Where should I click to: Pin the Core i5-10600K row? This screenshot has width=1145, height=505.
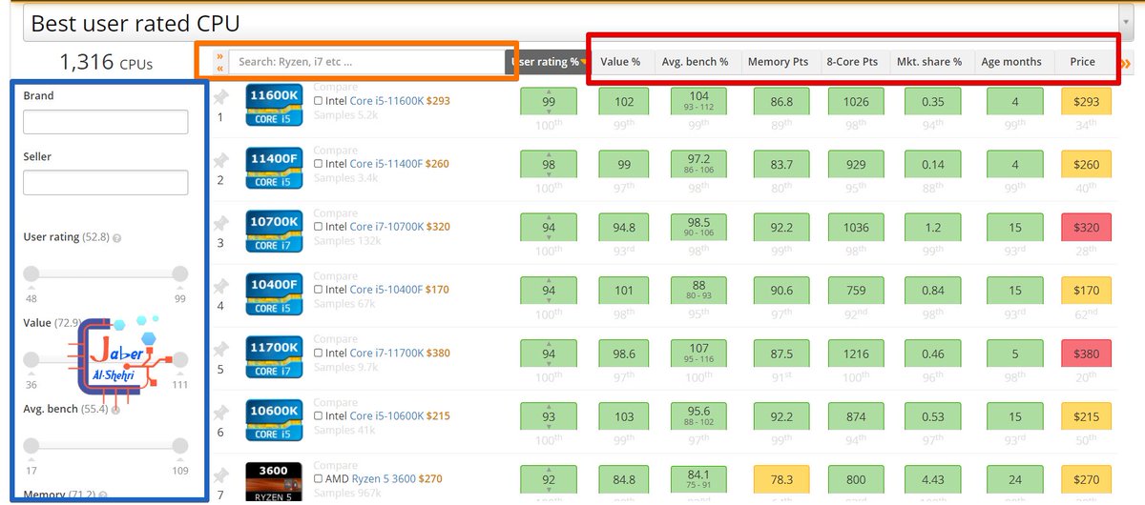[x=220, y=412]
